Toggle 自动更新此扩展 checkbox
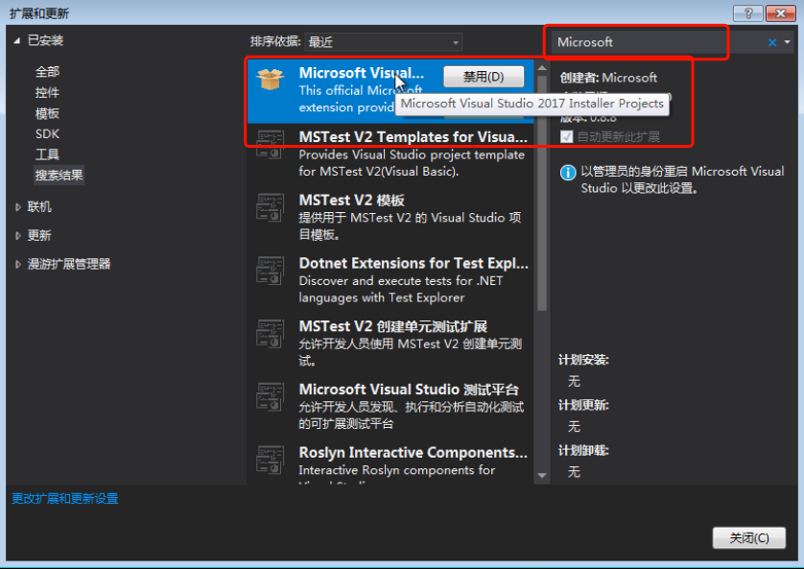 point(567,137)
